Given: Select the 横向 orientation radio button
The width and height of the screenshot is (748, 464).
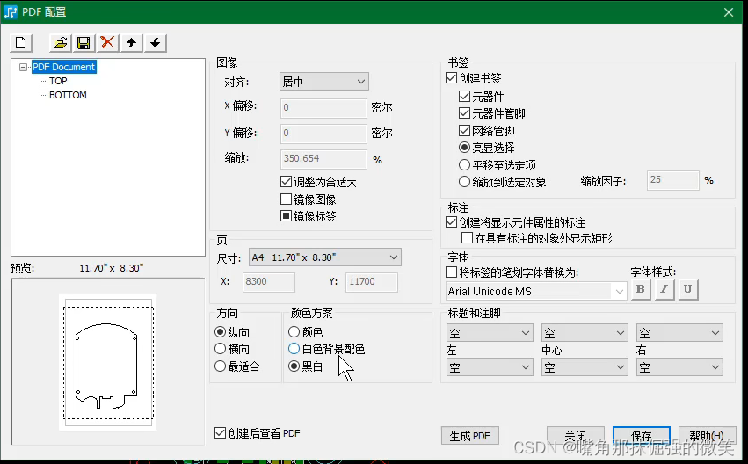Looking at the screenshot, I should point(220,349).
